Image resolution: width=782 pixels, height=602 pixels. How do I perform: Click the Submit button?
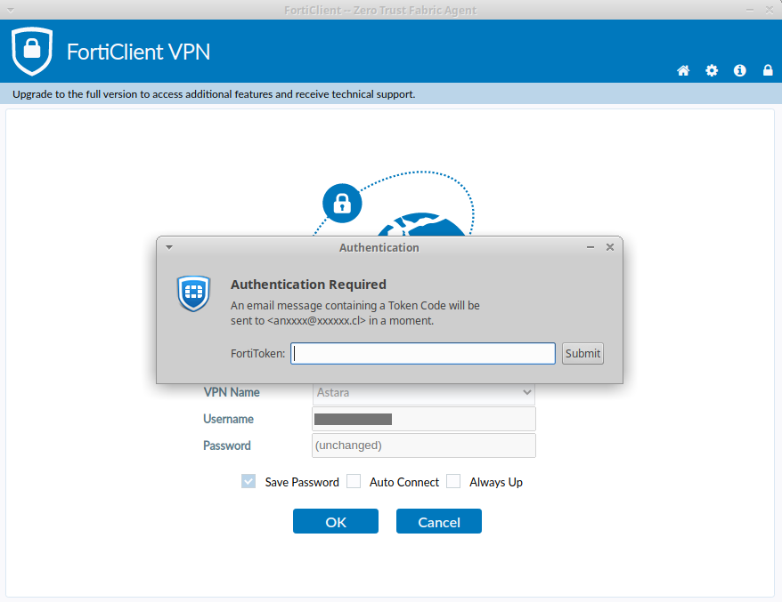tap(582, 353)
